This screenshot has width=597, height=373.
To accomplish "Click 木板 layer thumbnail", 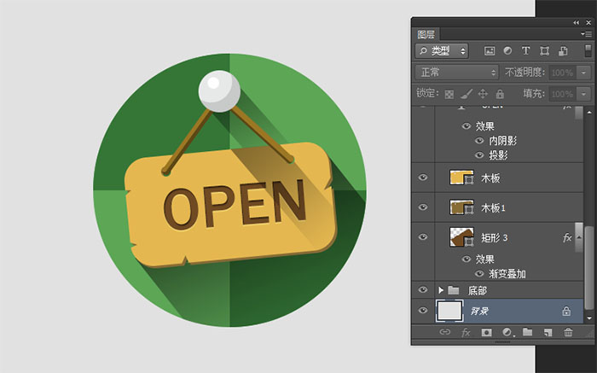I will [461, 178].
